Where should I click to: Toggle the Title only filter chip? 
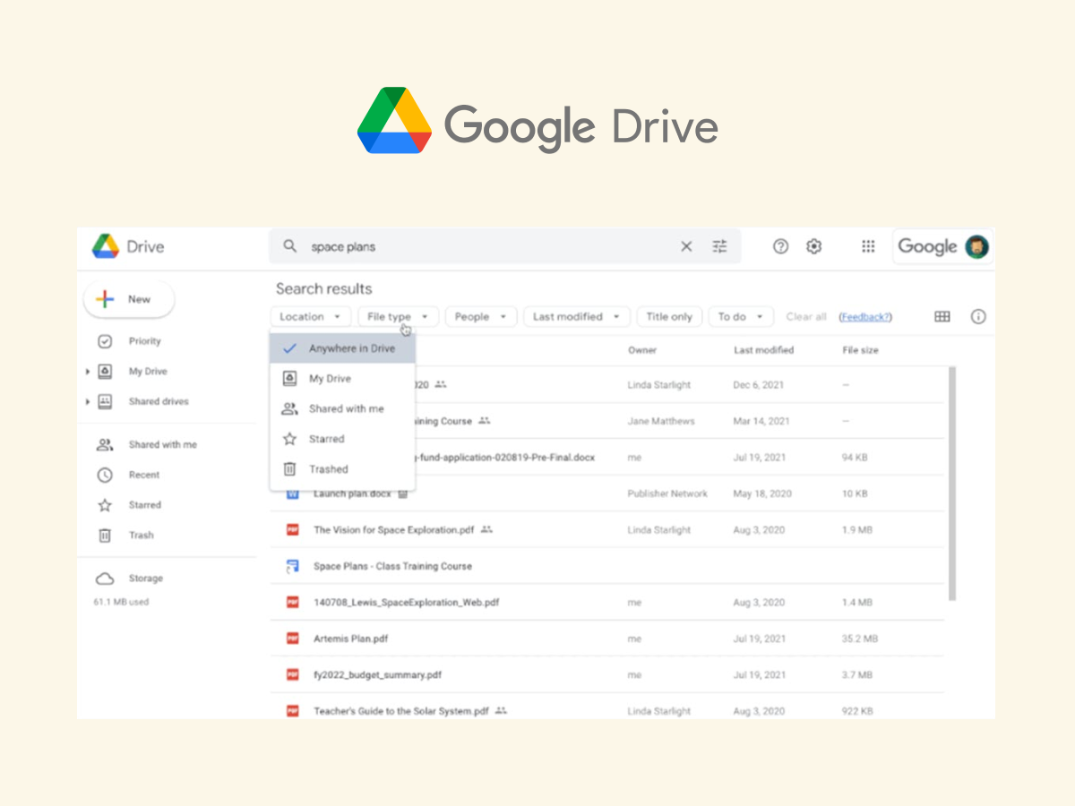point(669,316)
